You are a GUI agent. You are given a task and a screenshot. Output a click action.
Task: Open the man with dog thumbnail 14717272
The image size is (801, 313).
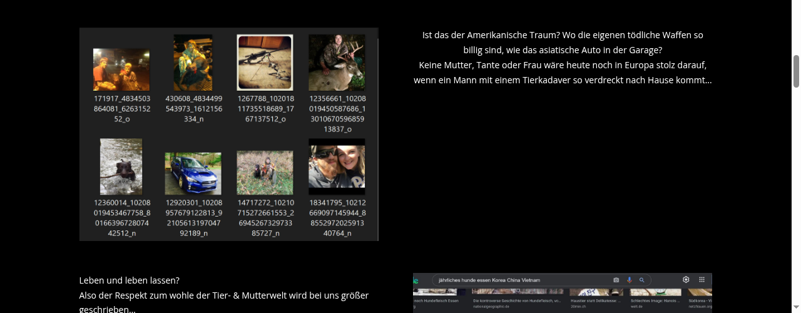[265, 173]
